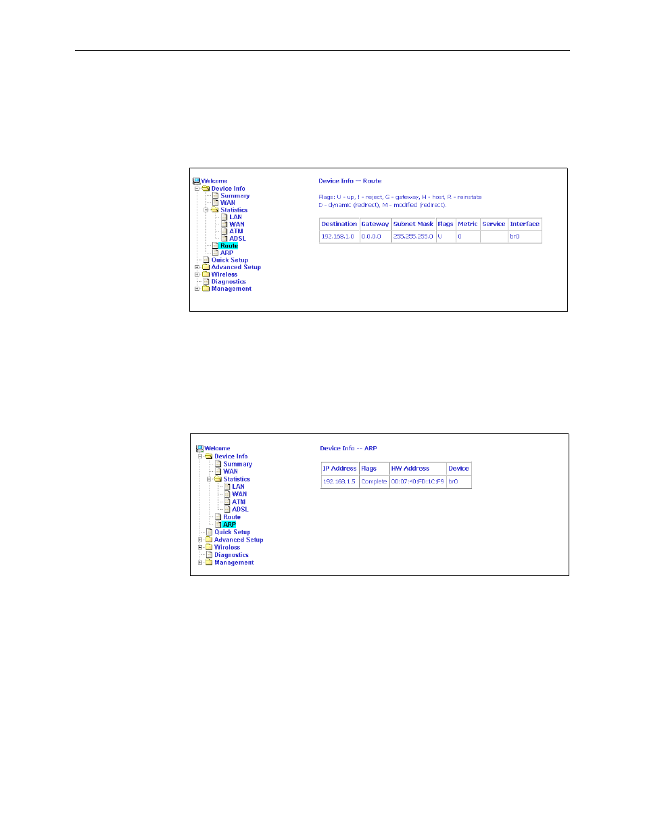Click the Route document icon on the ARP page
The height and width of the screenshot is (835, 645).
(x=218, y=517)
